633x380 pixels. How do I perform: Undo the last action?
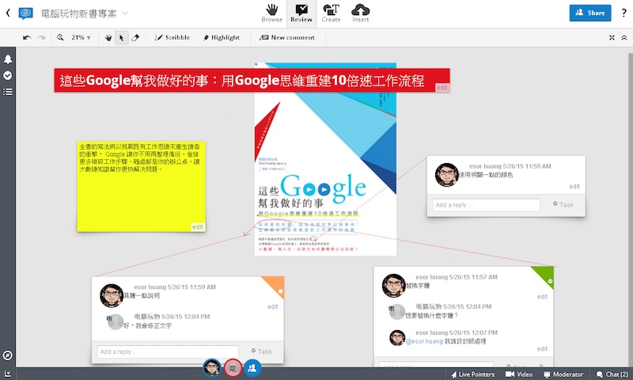(27, 37)
